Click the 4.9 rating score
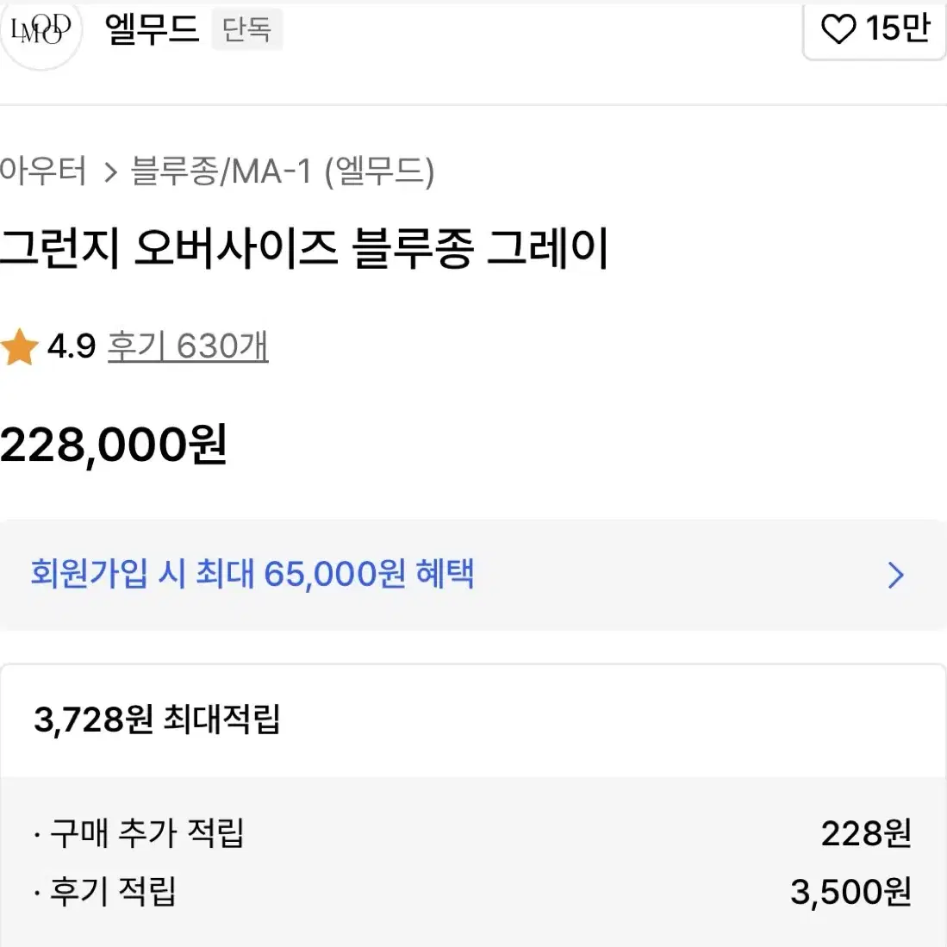 click(72, 346)
